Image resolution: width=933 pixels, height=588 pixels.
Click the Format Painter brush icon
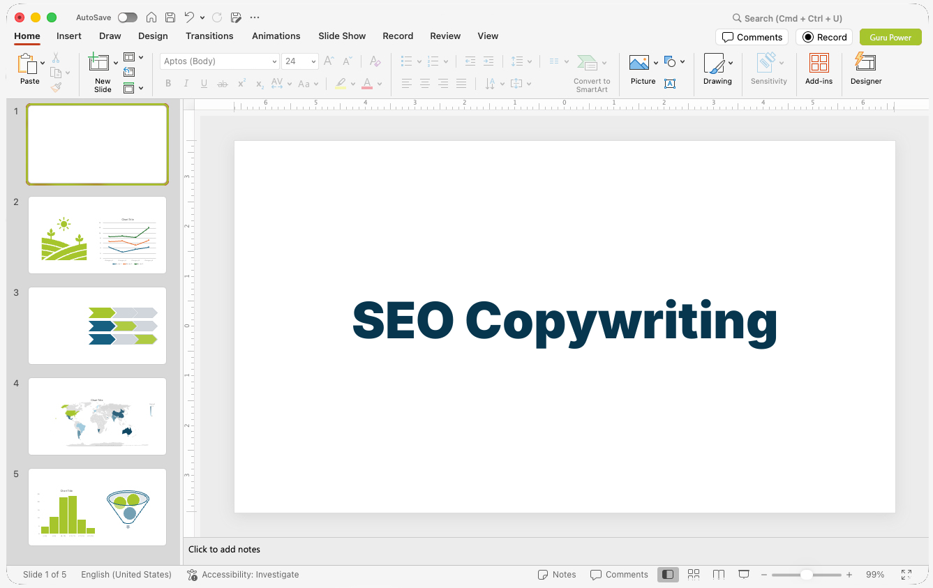pyautogui.click(x=56, y=87)
